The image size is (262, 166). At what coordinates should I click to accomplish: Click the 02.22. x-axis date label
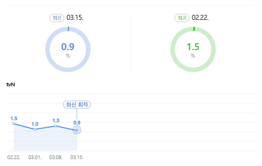pyautogui.click(x=14, y=158)
